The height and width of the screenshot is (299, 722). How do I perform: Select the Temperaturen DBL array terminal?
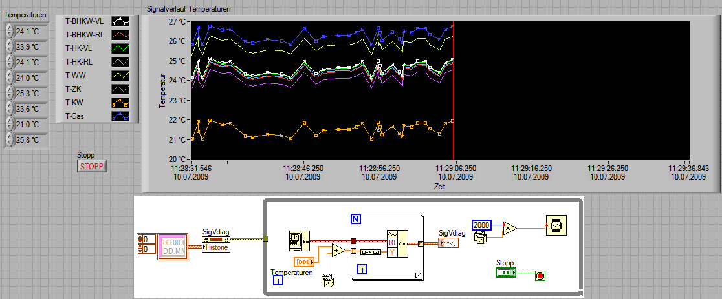click(x=305, y=262)
